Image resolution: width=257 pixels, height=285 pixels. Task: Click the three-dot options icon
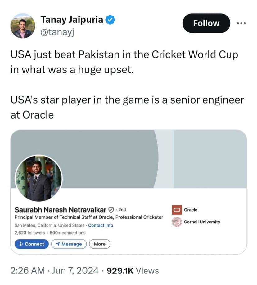[x=241, y=23]
